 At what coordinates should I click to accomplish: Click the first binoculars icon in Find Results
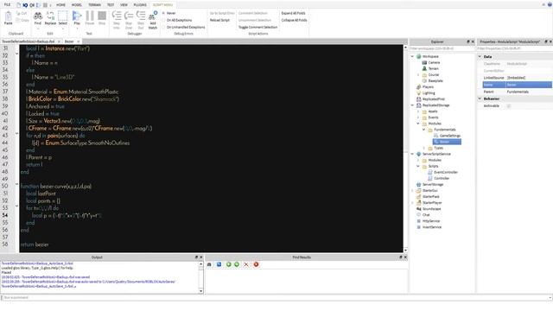[x=209, y=264]
